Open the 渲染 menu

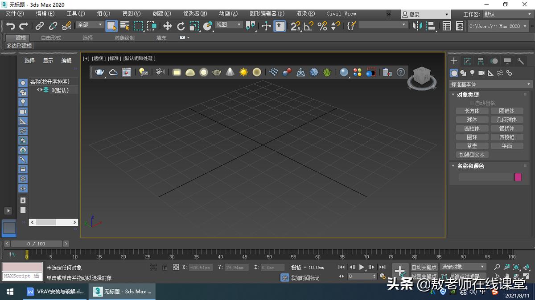tap(305, 13)
